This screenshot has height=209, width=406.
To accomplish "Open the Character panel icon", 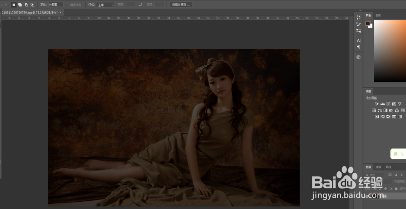I will pos(358,41).
